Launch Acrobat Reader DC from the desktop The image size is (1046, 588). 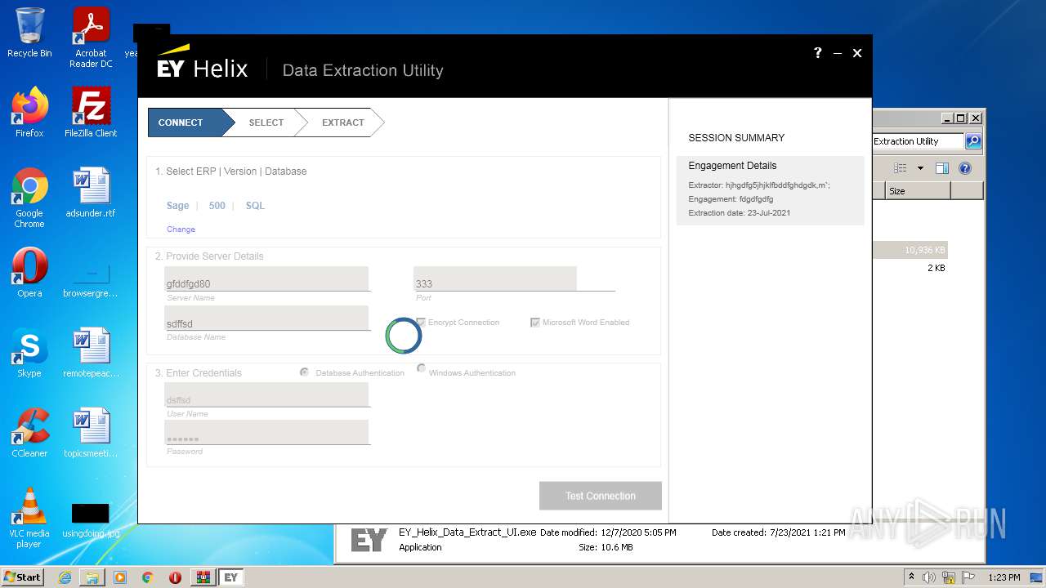point(91,38)
